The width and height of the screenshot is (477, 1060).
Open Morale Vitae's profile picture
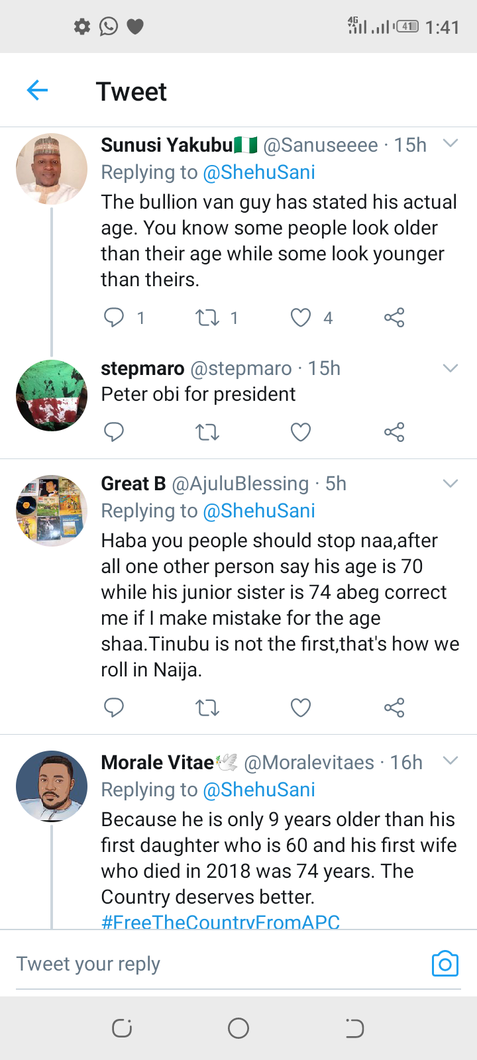(52, 786)
